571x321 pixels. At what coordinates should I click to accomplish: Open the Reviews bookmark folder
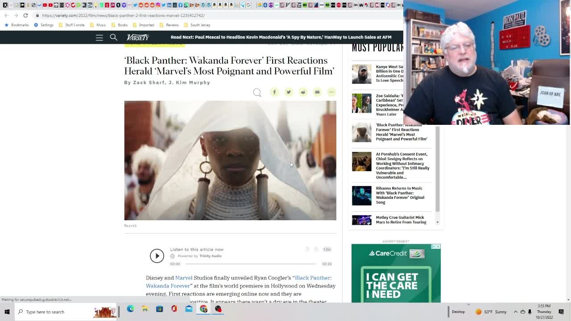coord(169,25)
